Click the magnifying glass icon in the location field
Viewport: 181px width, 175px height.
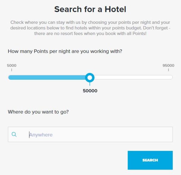pyautogui.click(x=14, y=135)
